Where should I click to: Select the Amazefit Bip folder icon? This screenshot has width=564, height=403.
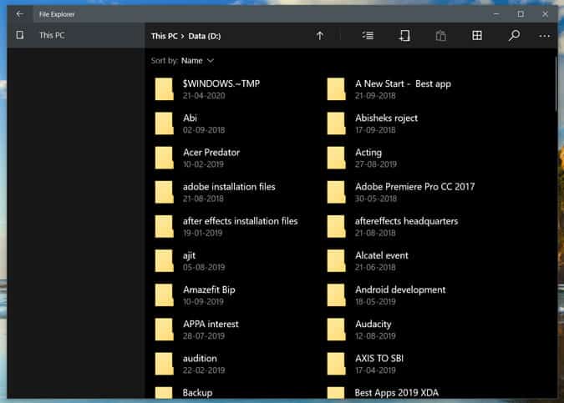click(x=164, y=295)
